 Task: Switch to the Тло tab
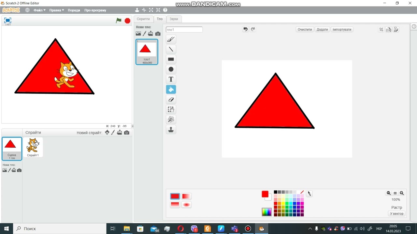160,19
